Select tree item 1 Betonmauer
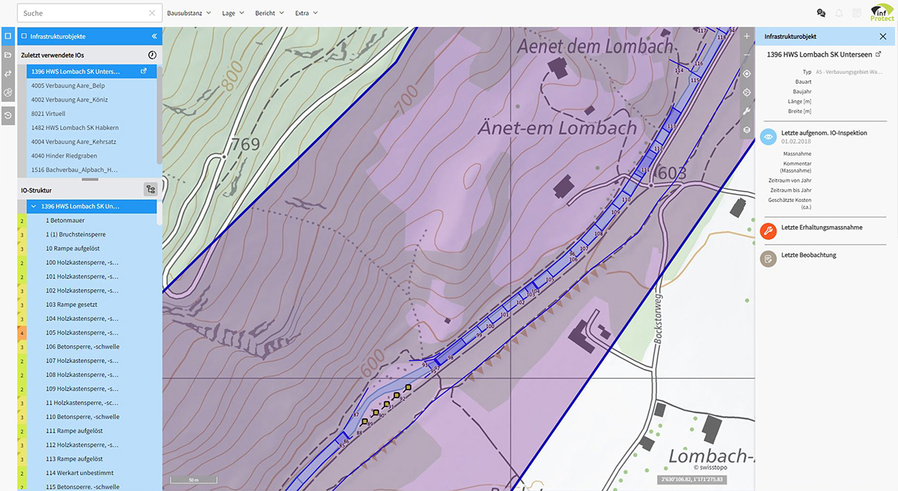 point(91,221)
